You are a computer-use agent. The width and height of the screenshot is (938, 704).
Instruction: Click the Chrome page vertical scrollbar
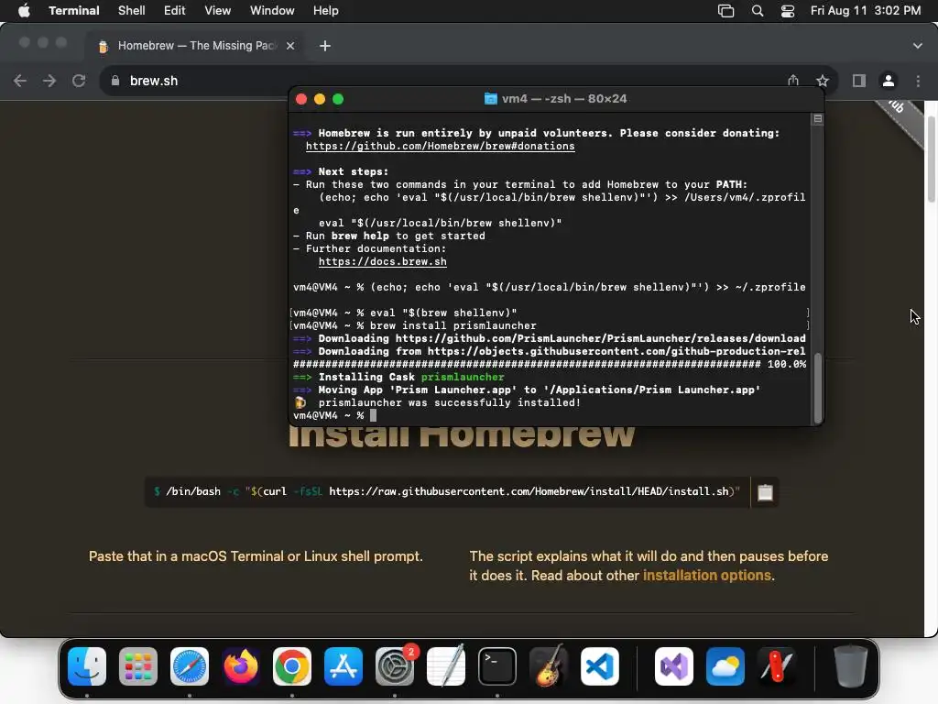pyautogui.click(x=932, y=159)
